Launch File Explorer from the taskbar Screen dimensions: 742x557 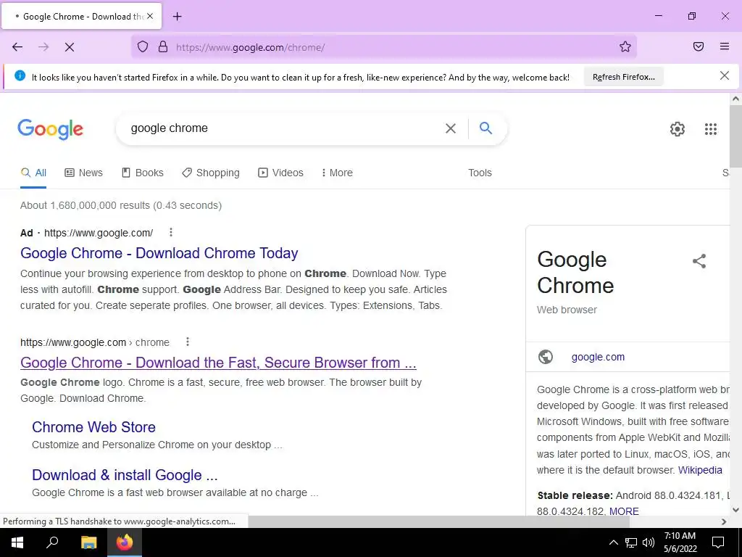point(88,542)
